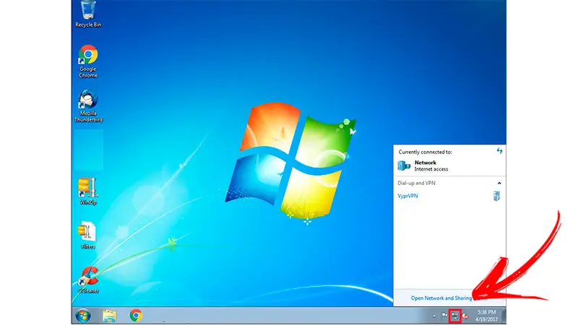Image resolution: width=578 pixels, height=325 pixels.
Task: Select the Filters archive file on desktop
Action: click(x=88, y=235)
